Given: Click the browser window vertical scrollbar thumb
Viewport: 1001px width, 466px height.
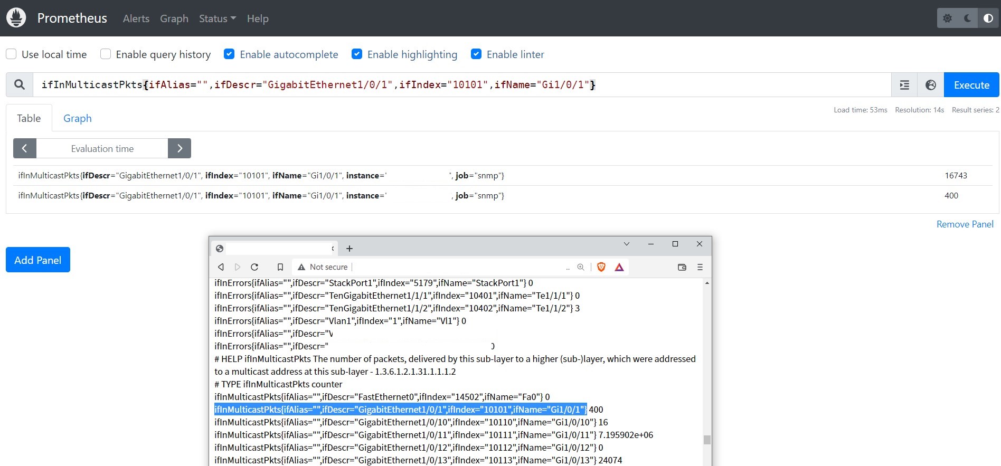Looking at the screenshot, I should (x=707, y=440).
